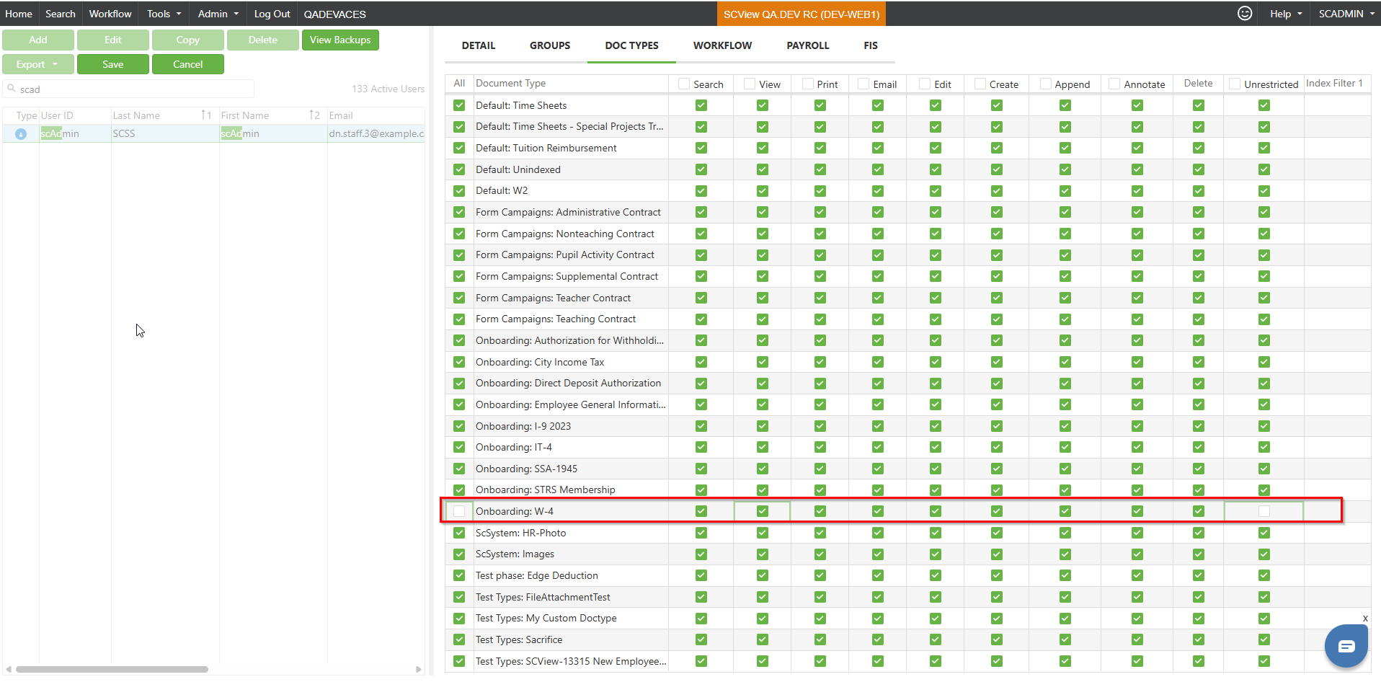Click the Delete button in the user toolbar

(263, 40)
